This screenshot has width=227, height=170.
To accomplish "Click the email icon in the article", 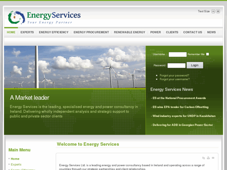I will 213,158.
